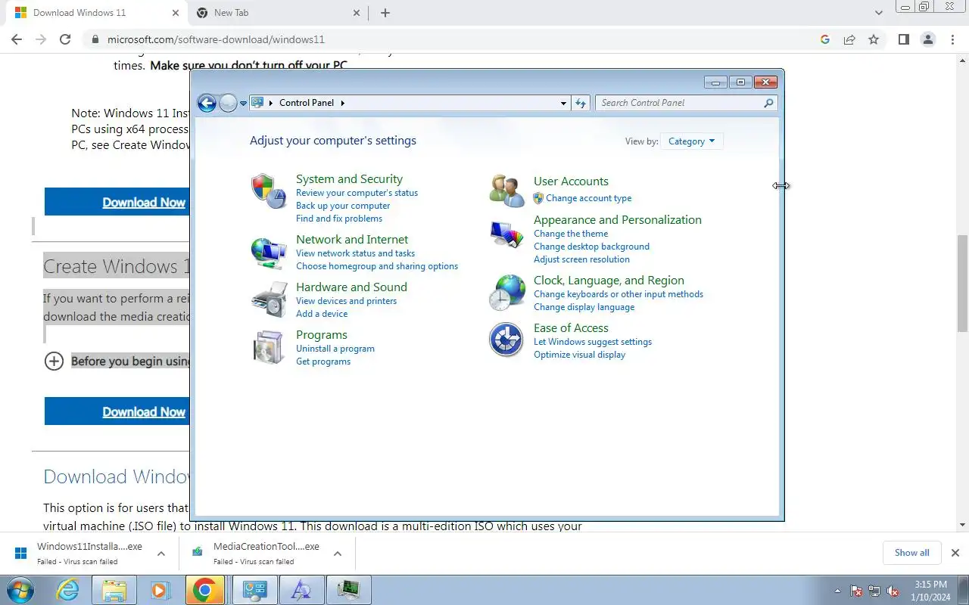Click Show all downloads button
Viewport: 969px width, 605px height.
[x=911, y=553]
